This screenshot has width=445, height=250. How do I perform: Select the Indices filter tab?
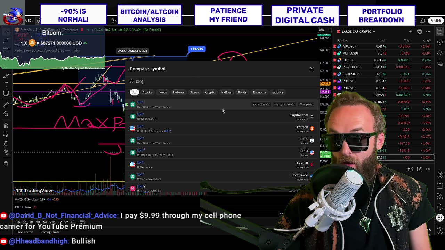226,92
